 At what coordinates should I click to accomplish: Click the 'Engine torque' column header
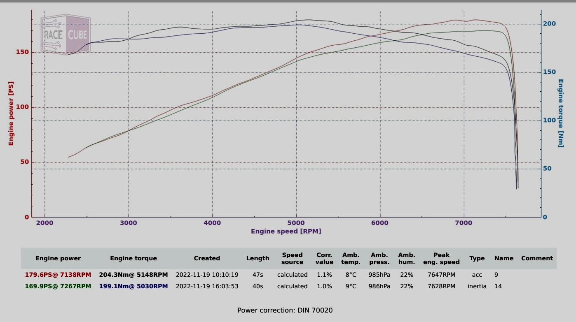(x=133, y=258)
